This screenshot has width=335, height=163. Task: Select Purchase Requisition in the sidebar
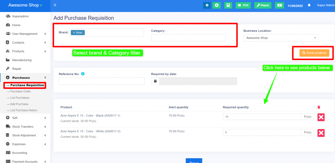pos(25,85)
